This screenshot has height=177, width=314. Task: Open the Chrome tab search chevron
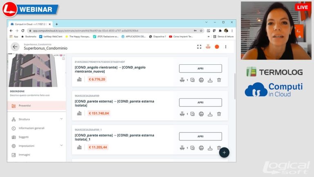[206, 22]
